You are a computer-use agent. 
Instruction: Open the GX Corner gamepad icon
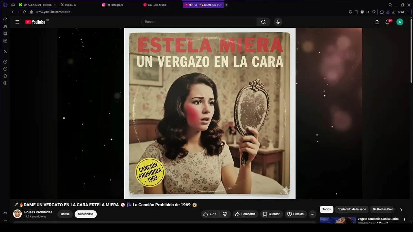[13, 5]
